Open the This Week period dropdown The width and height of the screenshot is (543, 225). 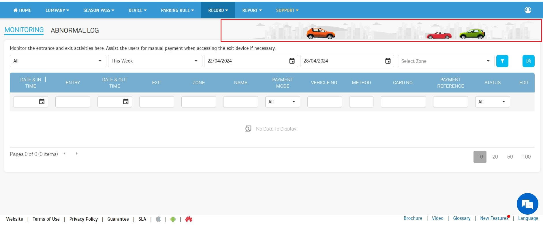155,61
